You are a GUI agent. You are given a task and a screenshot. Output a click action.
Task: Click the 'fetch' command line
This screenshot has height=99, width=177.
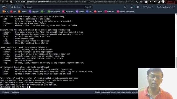click(38, 69)
